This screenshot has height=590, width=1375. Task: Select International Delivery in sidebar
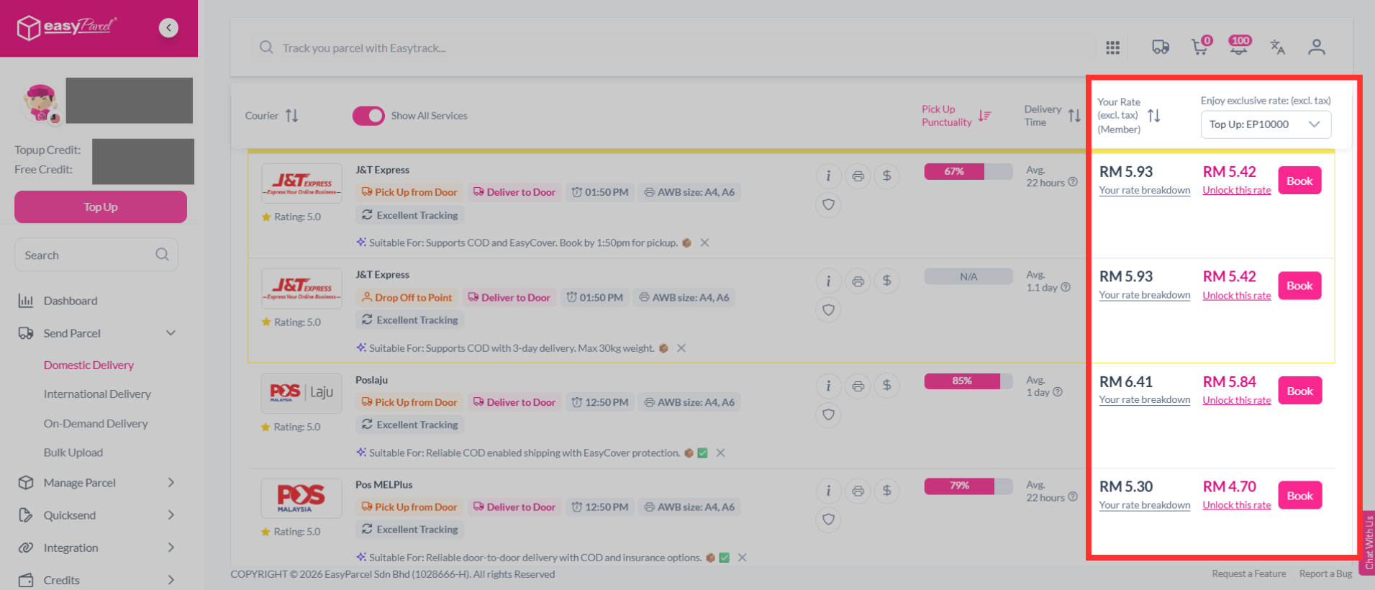(97, 394)
